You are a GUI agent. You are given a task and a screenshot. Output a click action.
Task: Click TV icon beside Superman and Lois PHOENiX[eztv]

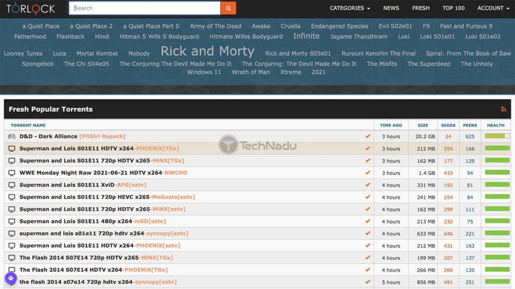(x=12, y=246)
